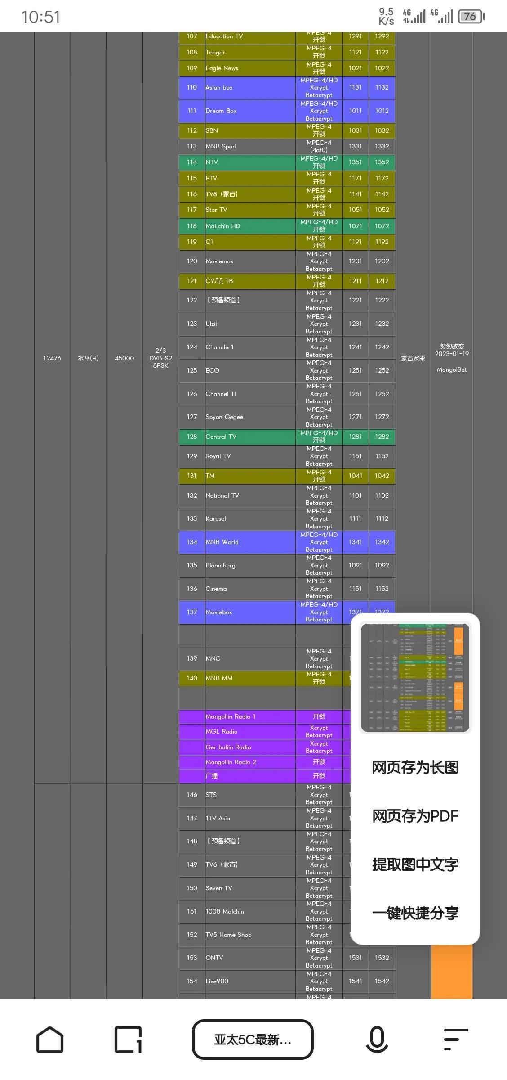Select 网页存为长图 option
The width and height of the screenshot is (507, 1080).
(x=415, y=767)
